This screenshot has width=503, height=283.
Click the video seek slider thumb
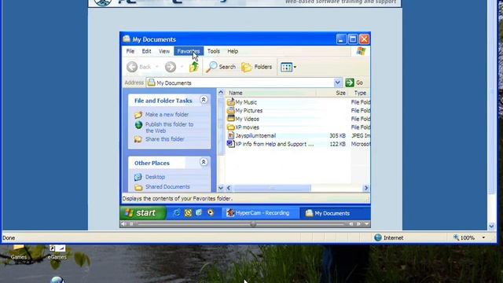click(x=253, y=224)
